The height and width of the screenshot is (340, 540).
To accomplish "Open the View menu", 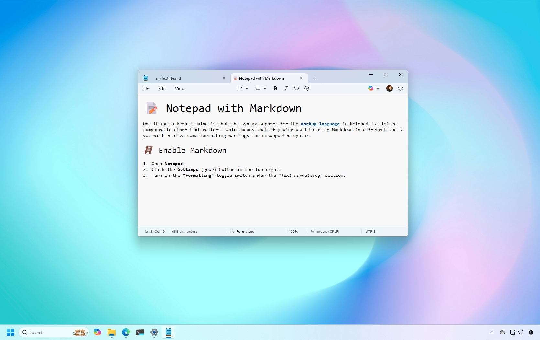I will (x=180, y=89).
